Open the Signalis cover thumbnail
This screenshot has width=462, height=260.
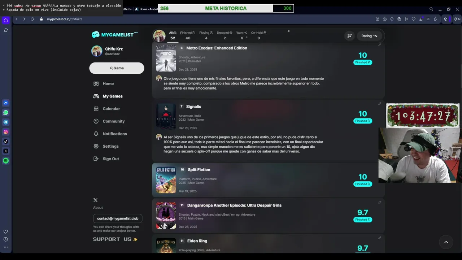166,116
